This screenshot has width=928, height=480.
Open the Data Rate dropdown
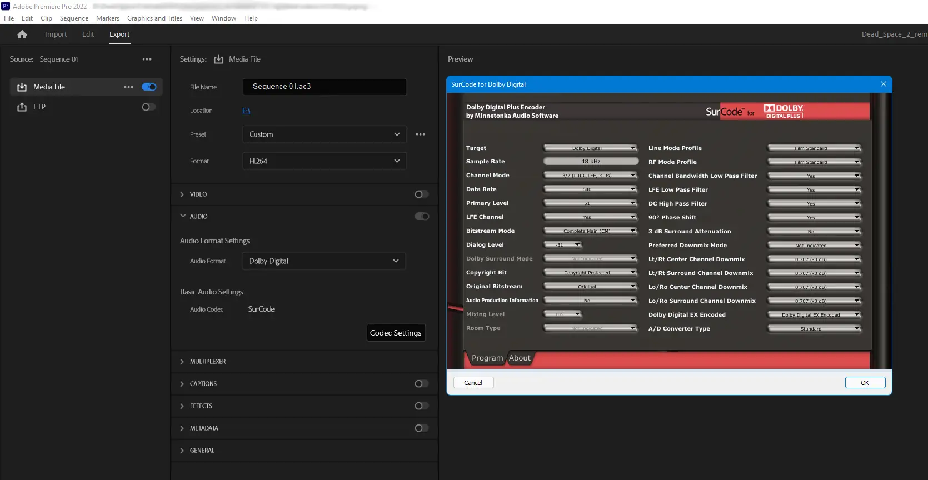[590, 189]
